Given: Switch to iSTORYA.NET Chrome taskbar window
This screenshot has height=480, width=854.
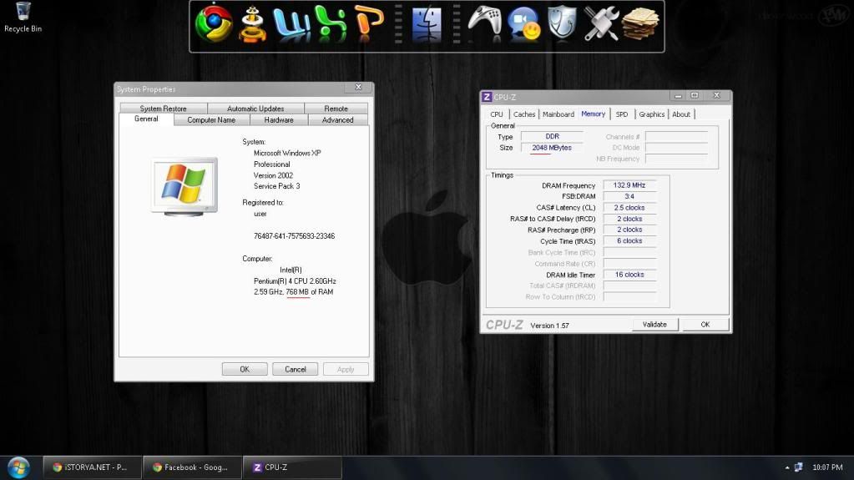Looking at the screenshot, I should (x=92, y=467).
